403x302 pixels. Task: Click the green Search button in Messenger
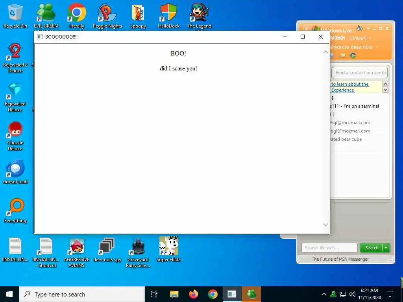coord(372,248)
